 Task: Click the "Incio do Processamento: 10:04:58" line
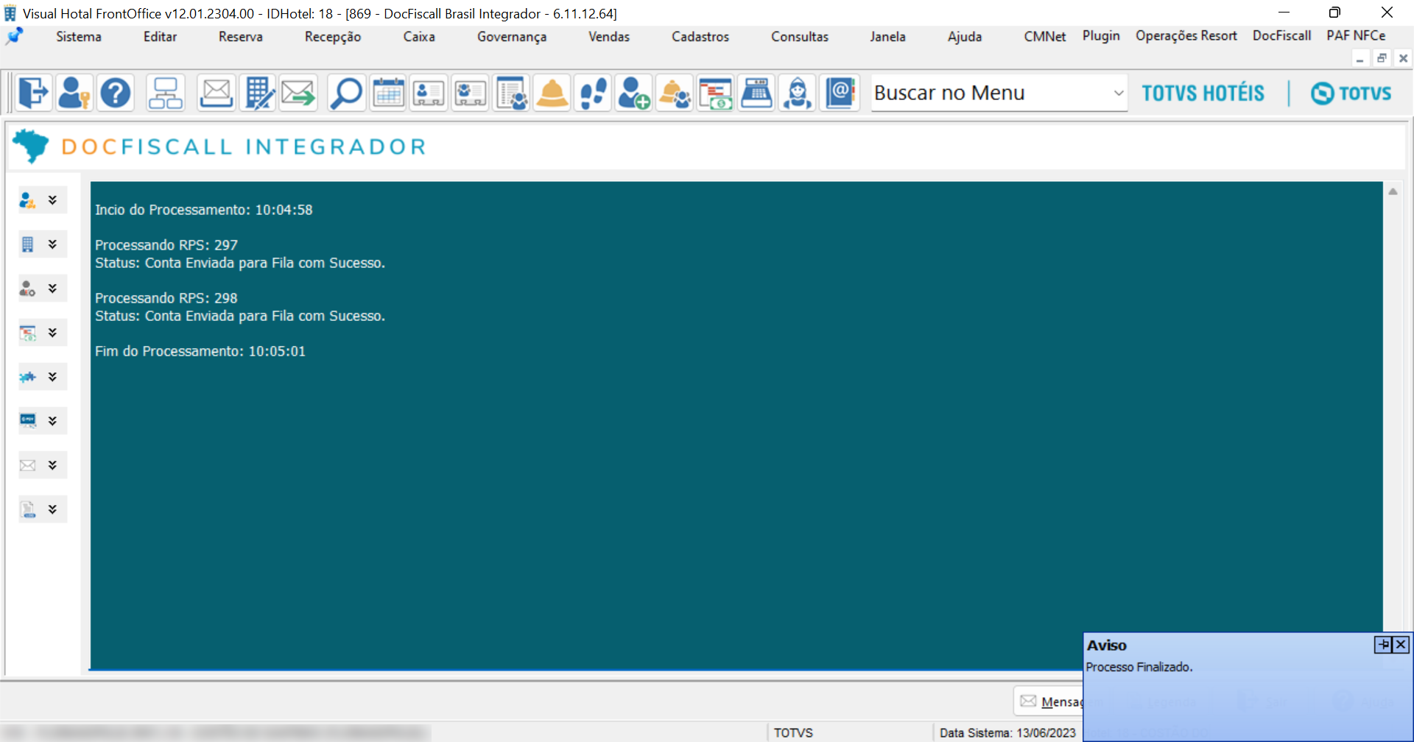pyautogui.click(x=204, y=210)
